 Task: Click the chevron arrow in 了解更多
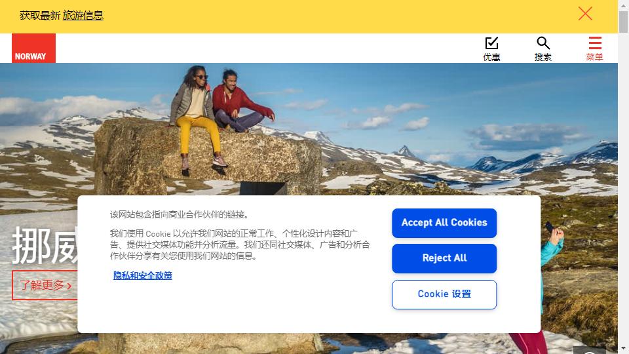69,286
